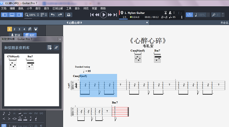Adjust relative speed with the stepper arrows
Screen dimensions: 229x127
coord(208,15)
